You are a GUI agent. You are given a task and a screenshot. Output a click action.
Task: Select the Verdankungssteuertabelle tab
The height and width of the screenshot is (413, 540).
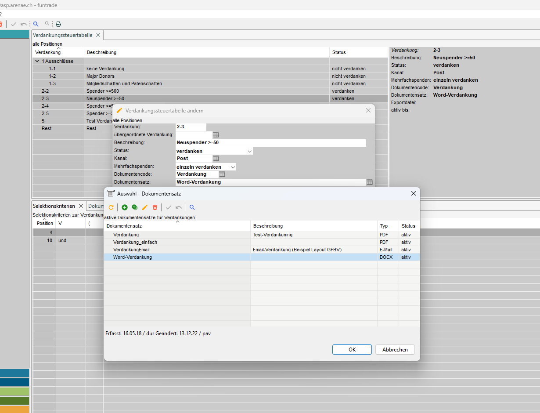62,35
